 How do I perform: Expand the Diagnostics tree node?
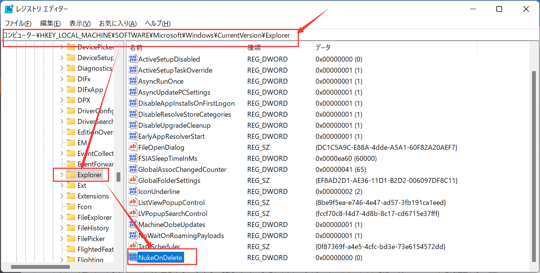(x=62, y=68)
